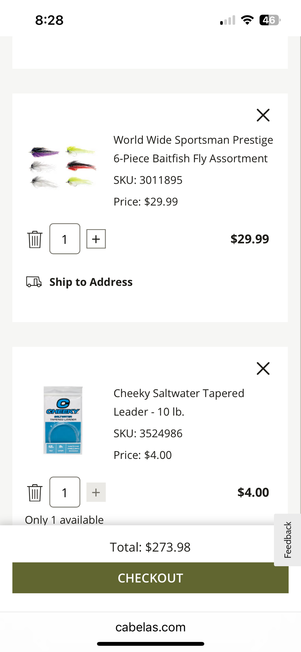Tap the battery indicator in status bar
301x652 pixels.
coord(270,20)
